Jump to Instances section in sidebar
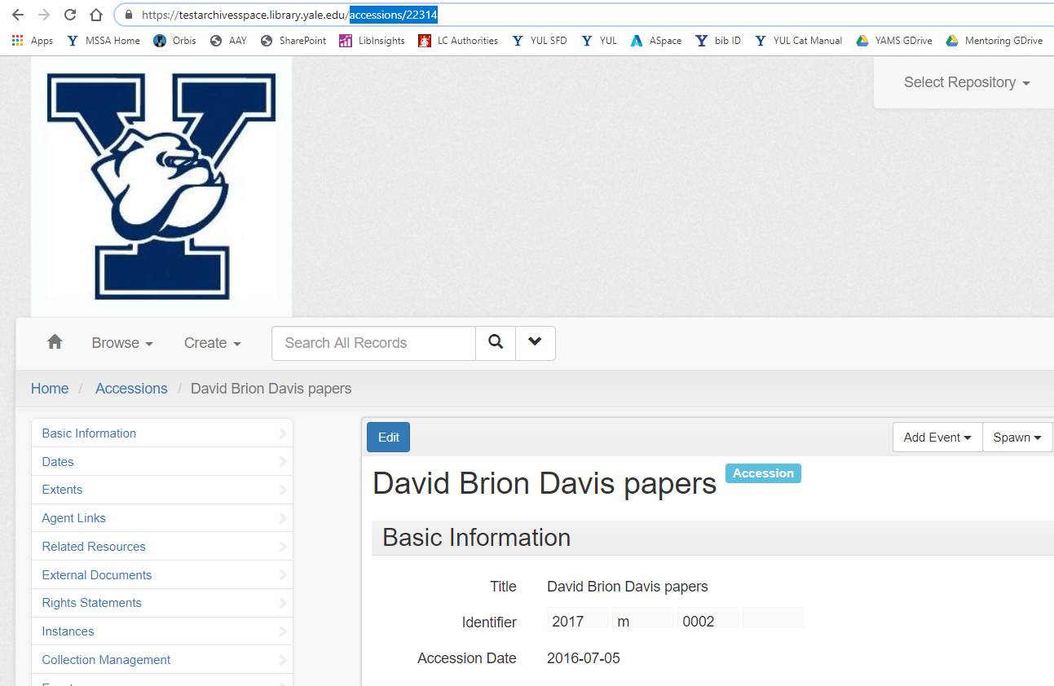The image size is (1054, 686). pos(161,631)
